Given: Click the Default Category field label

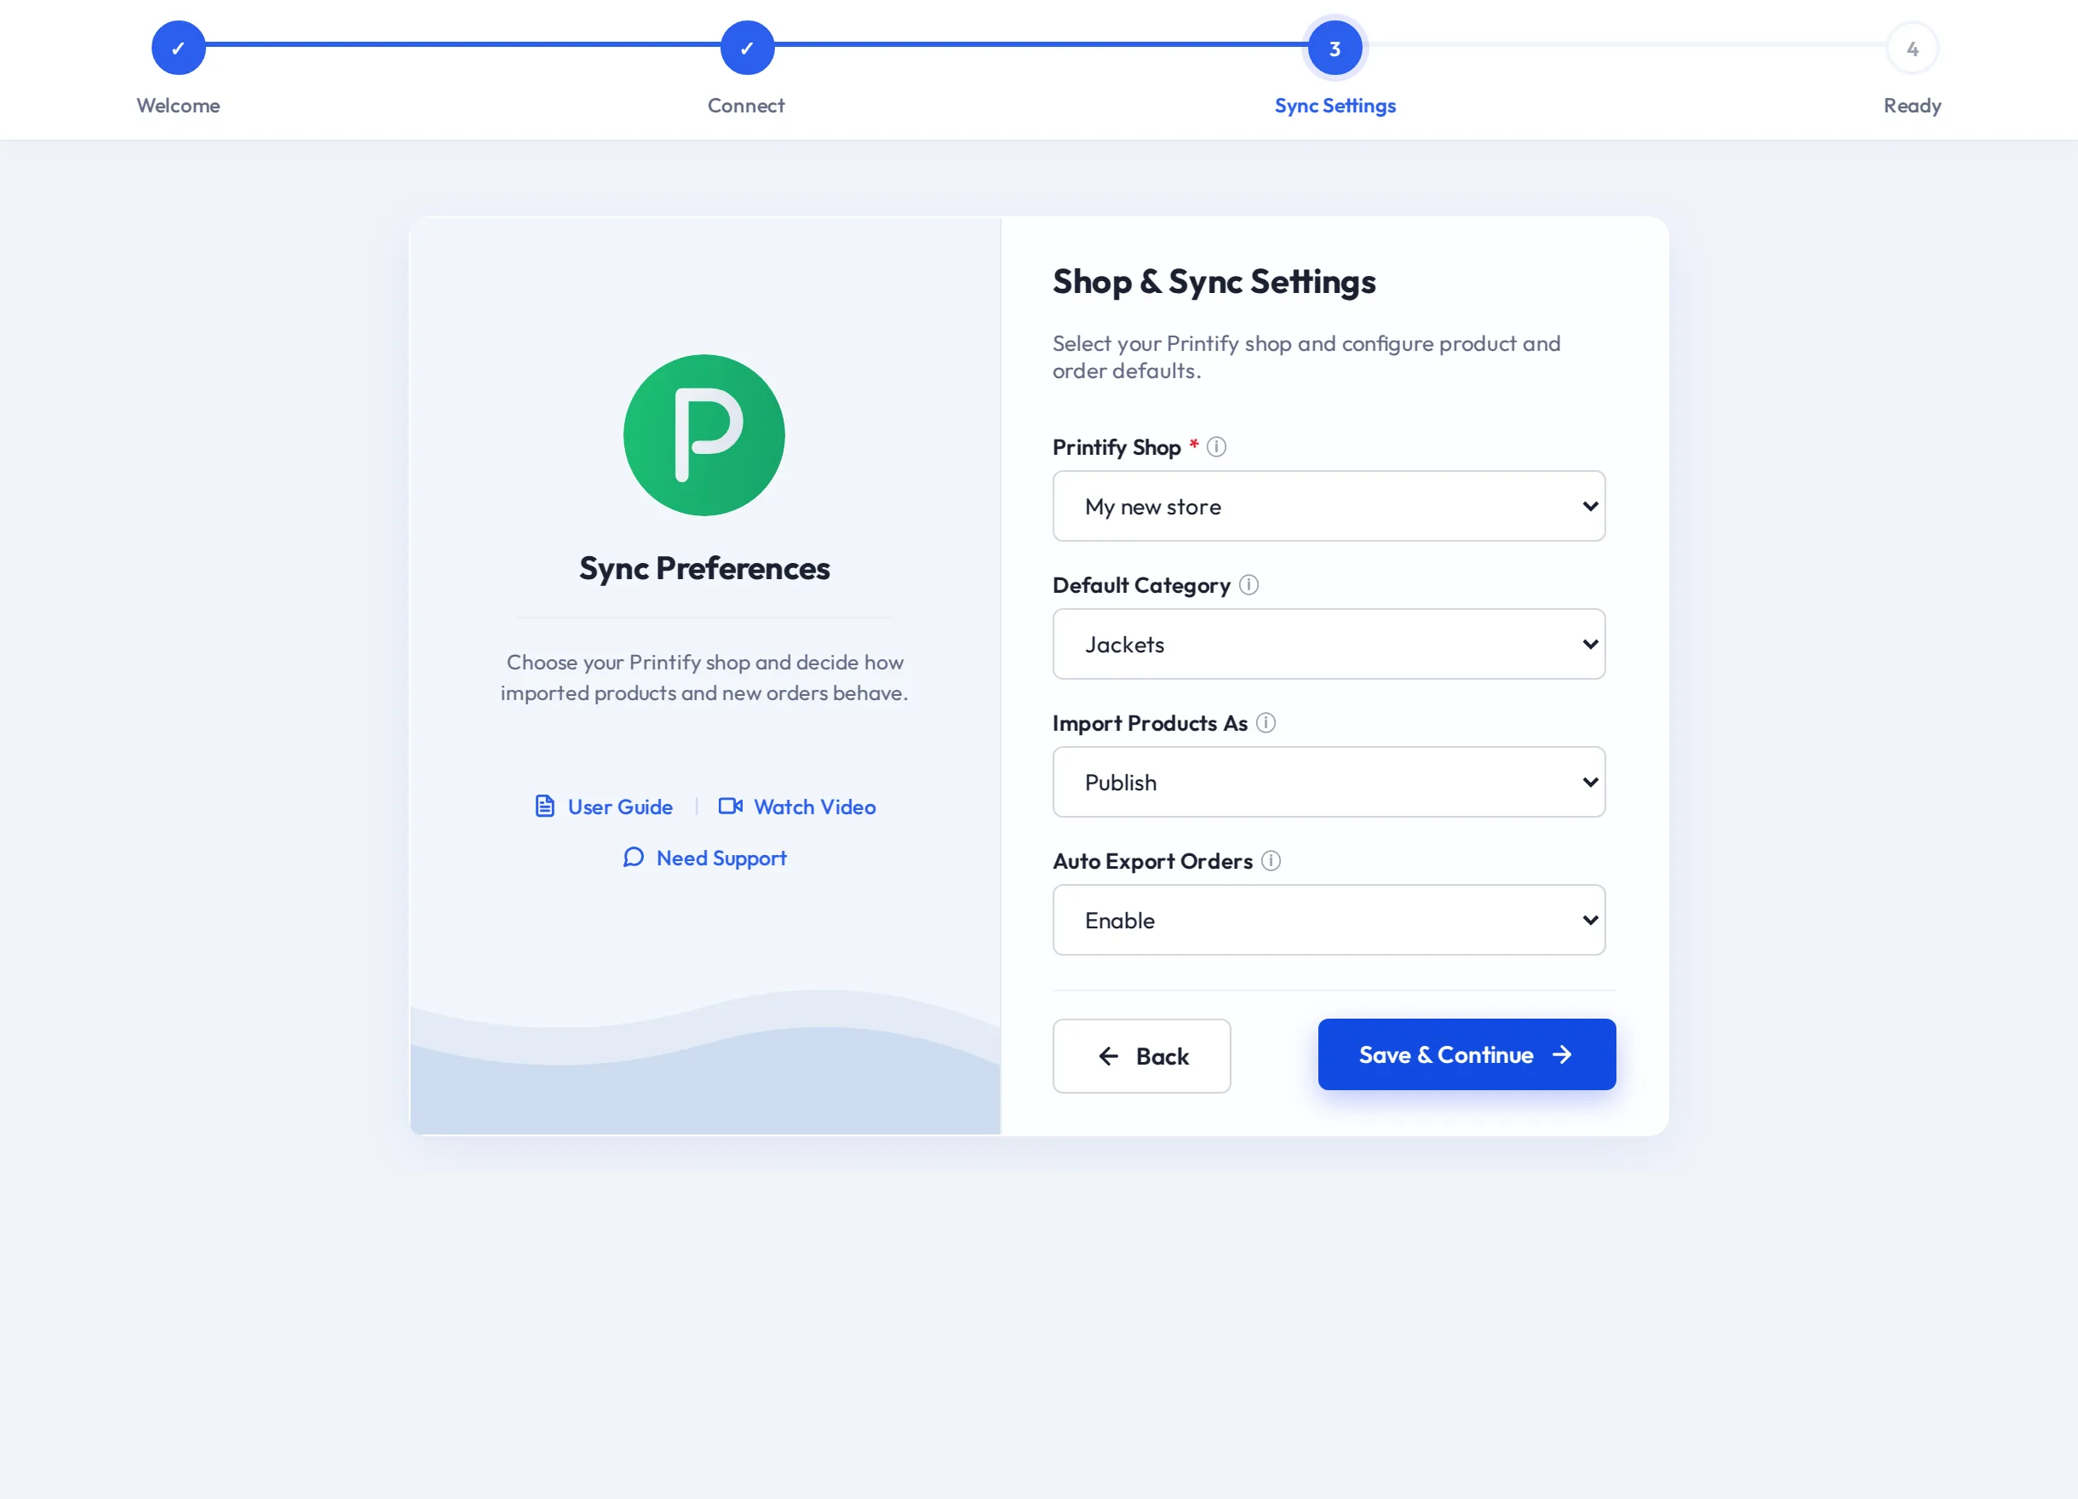Looking at the screenshot, I should coord(1140,585).
